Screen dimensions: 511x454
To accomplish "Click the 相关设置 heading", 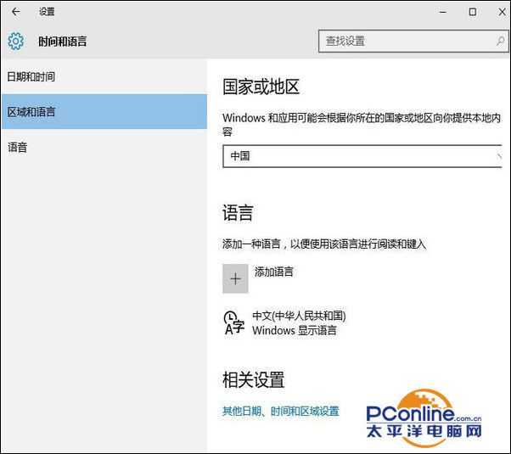I will pyautogui.click(x=253, y=379).
